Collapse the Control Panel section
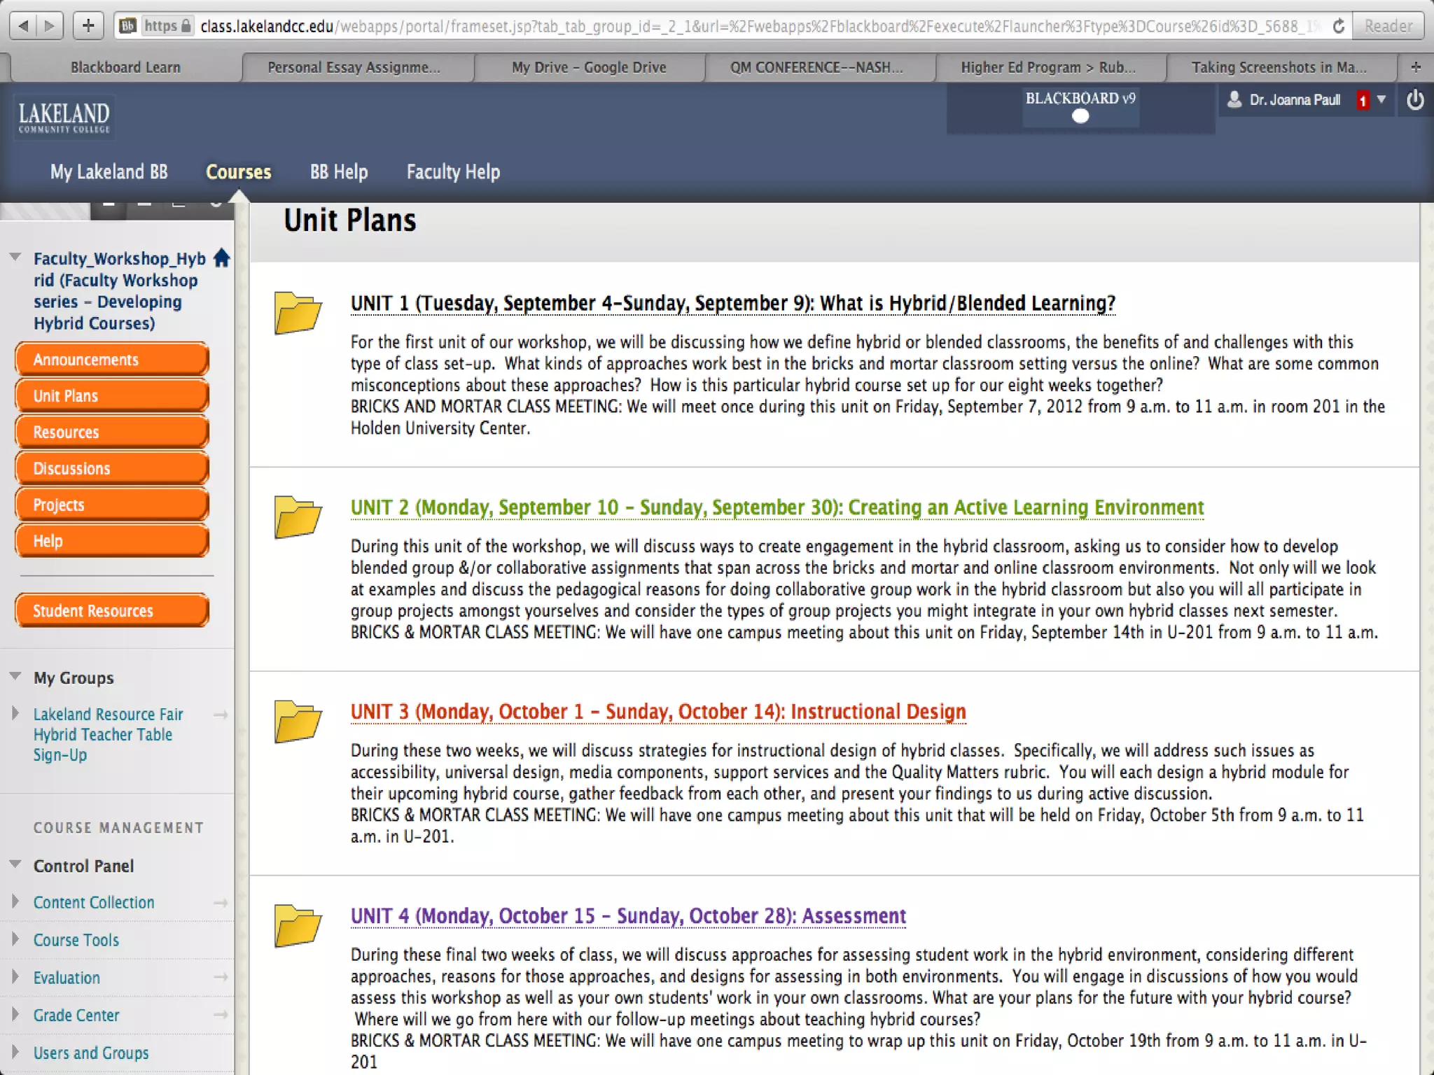 (x=15, y=865)
